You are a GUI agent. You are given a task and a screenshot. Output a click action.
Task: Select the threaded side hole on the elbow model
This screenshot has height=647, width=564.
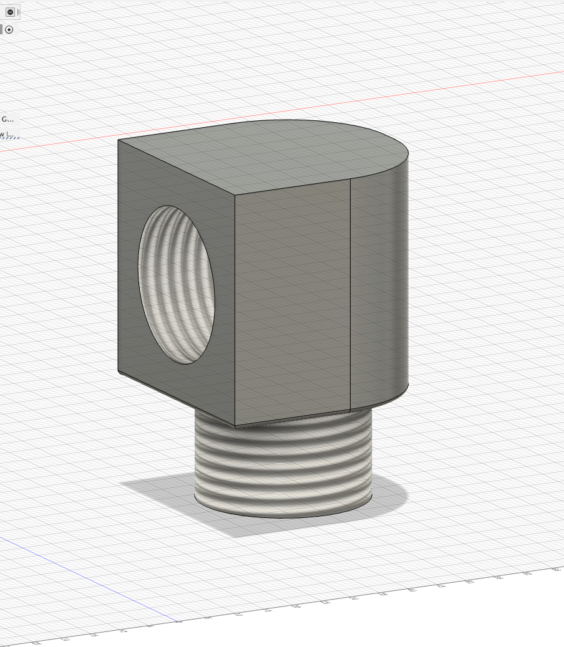pyautogui.click(x=177, y=285)
